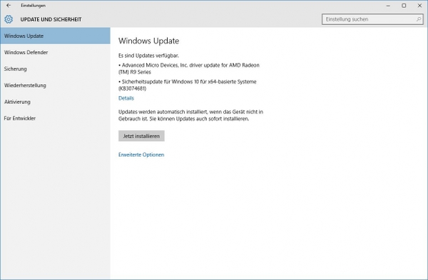Open Erweiterte Optionen link
This screenshot has width=428, height=280.
[x=141, y=155]
